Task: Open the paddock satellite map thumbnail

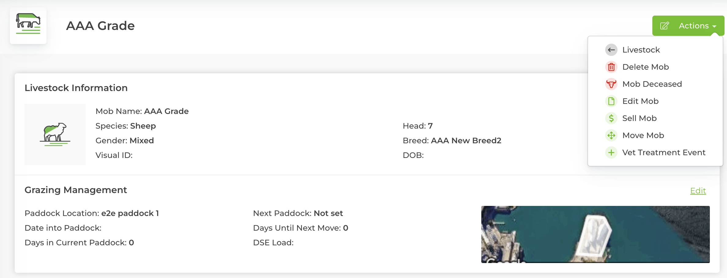Action: (x=595, y=234)
